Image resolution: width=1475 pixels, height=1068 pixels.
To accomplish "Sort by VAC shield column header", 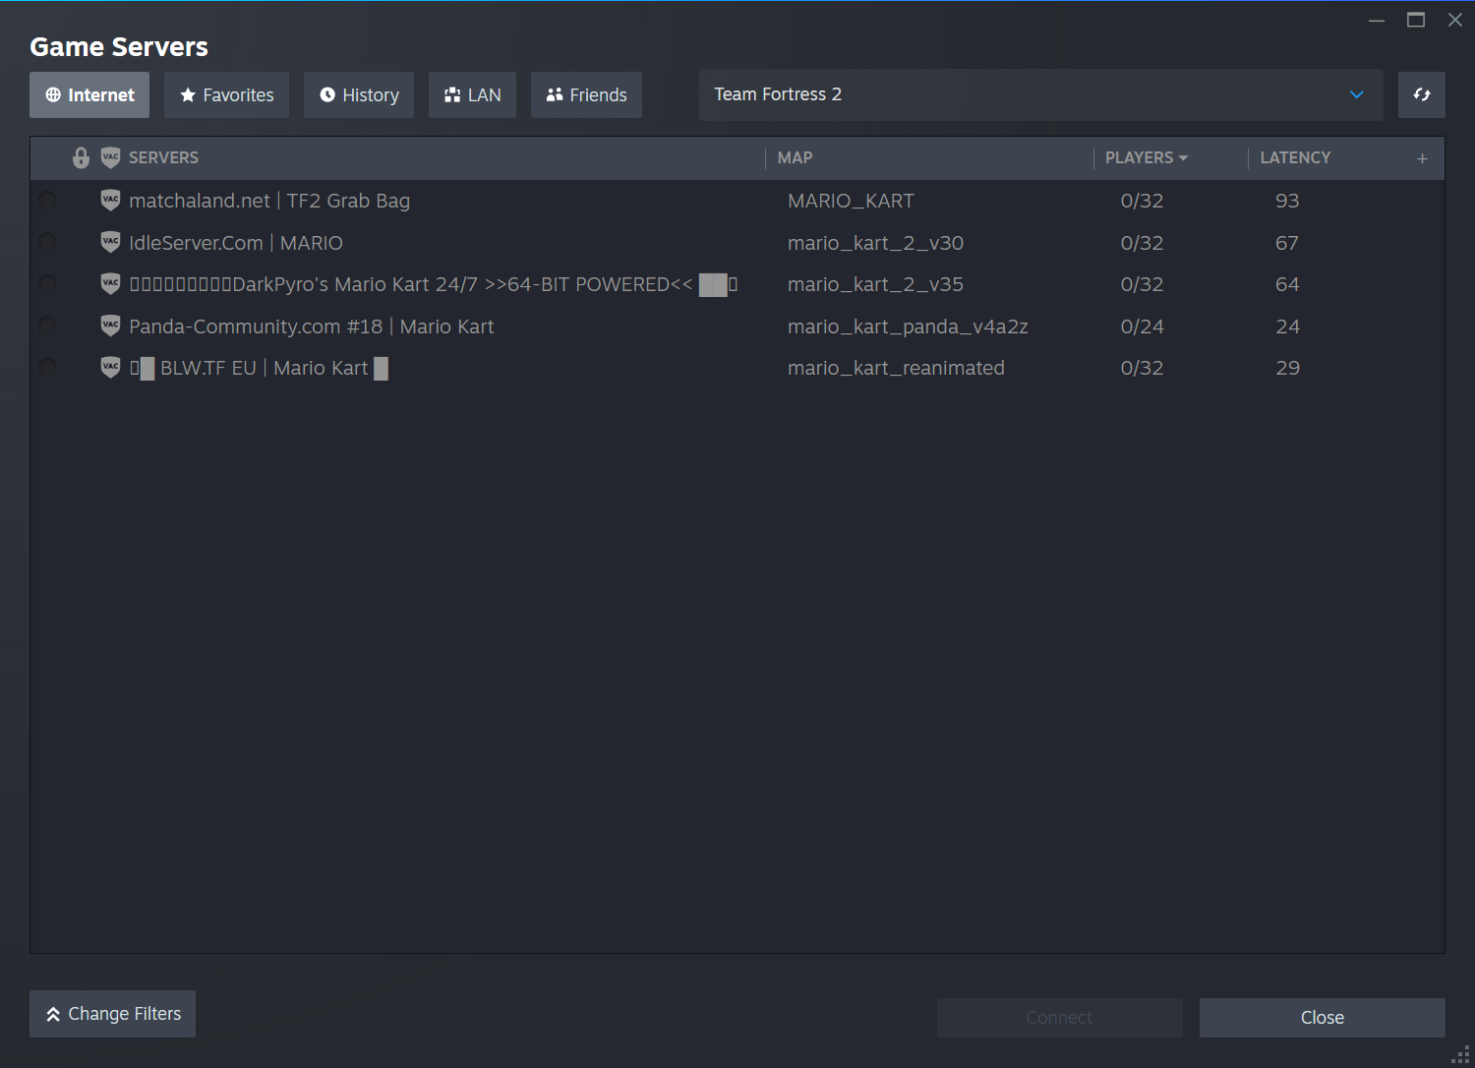I will 111,157.
